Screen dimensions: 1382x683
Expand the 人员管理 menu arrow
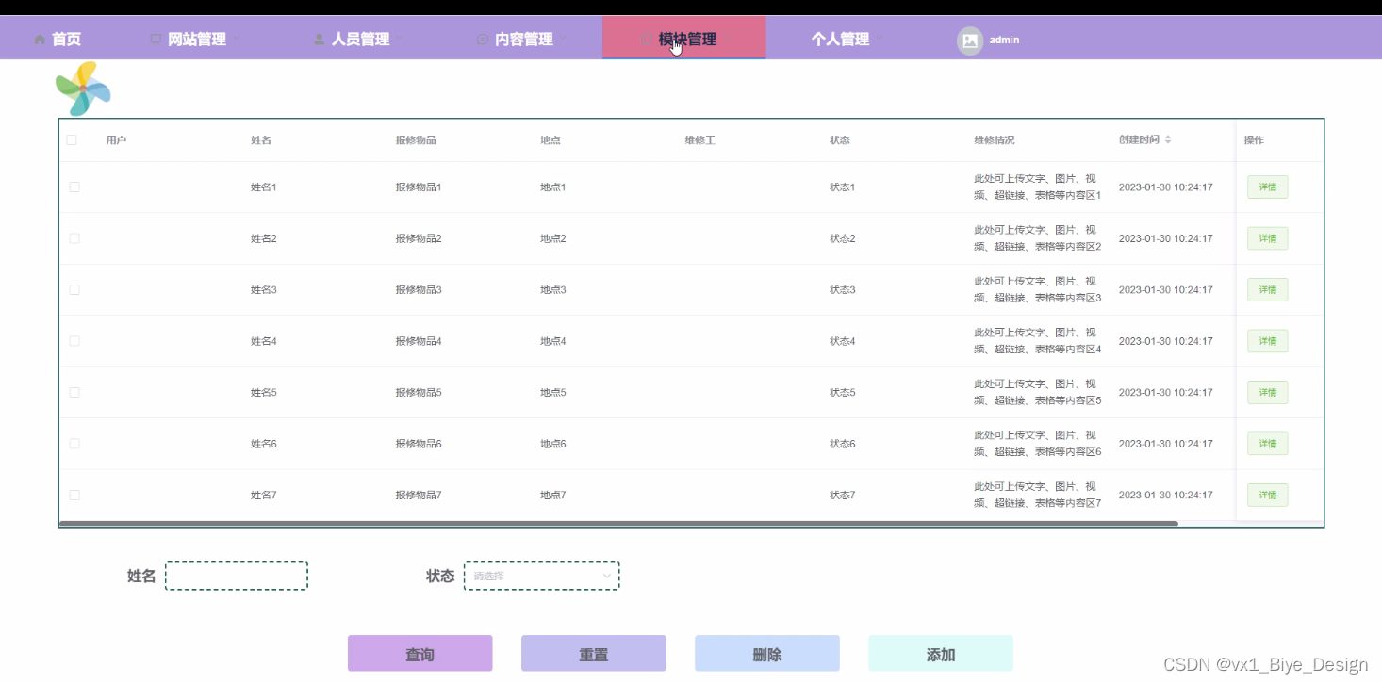401,39
